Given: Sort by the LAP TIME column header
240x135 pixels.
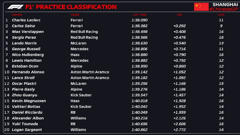Looking at the screenshot, I should [139, 15].
